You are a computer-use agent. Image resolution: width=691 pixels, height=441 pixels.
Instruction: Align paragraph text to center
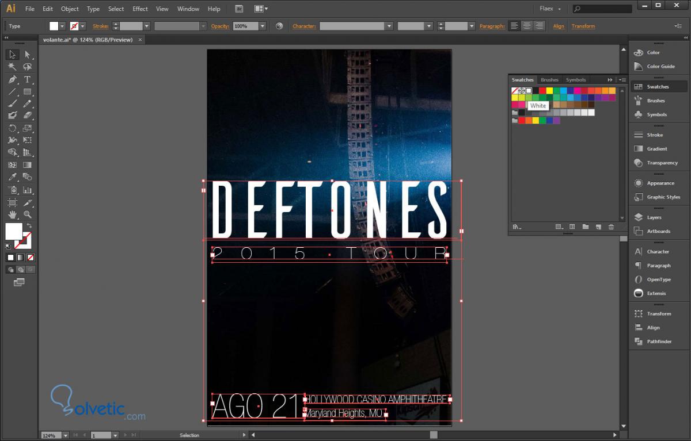[x=527, y=26]
